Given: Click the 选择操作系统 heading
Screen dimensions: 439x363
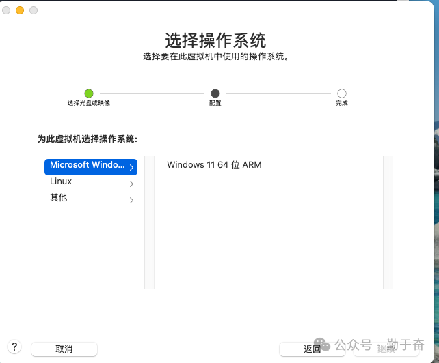Looking at the screenshot, I should (x=215, y=40).
